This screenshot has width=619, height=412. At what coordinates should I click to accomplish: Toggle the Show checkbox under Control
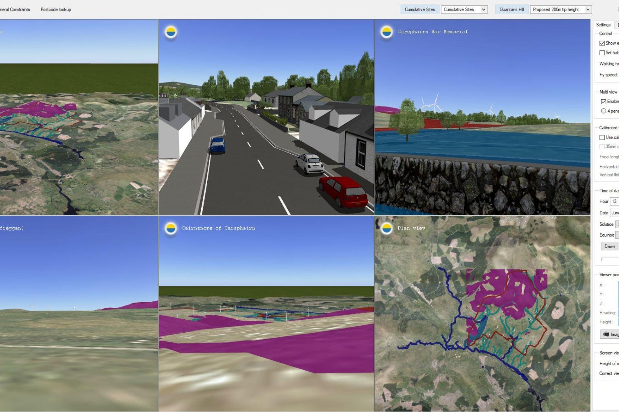(602, 43)
